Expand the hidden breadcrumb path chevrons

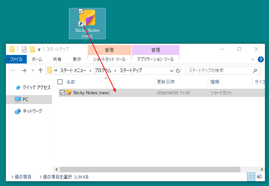56,71
